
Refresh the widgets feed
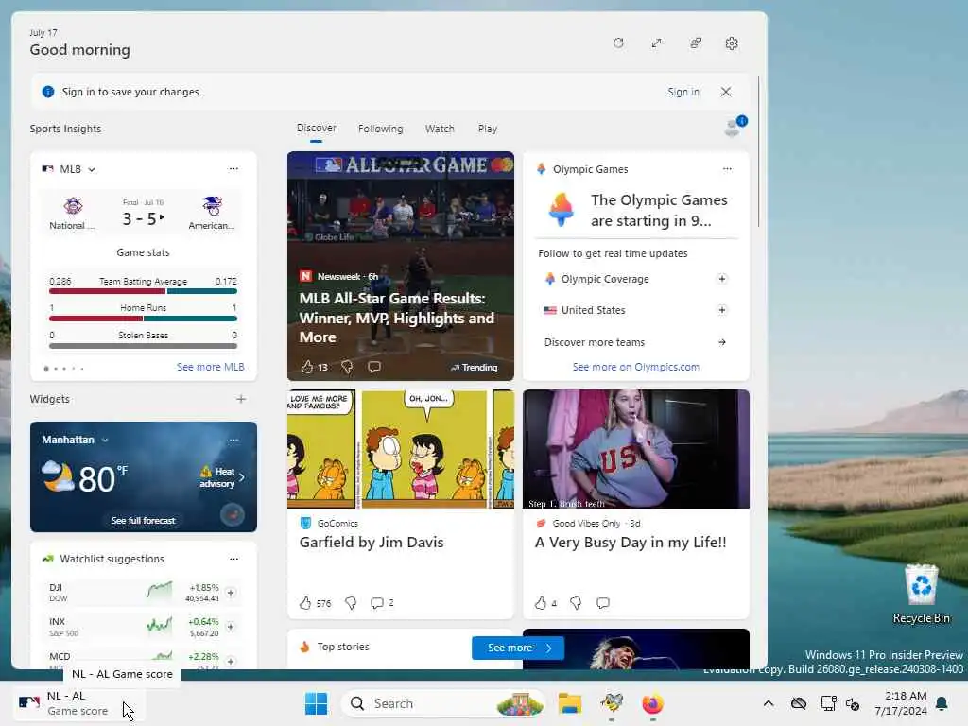click(x=618, y=43)
